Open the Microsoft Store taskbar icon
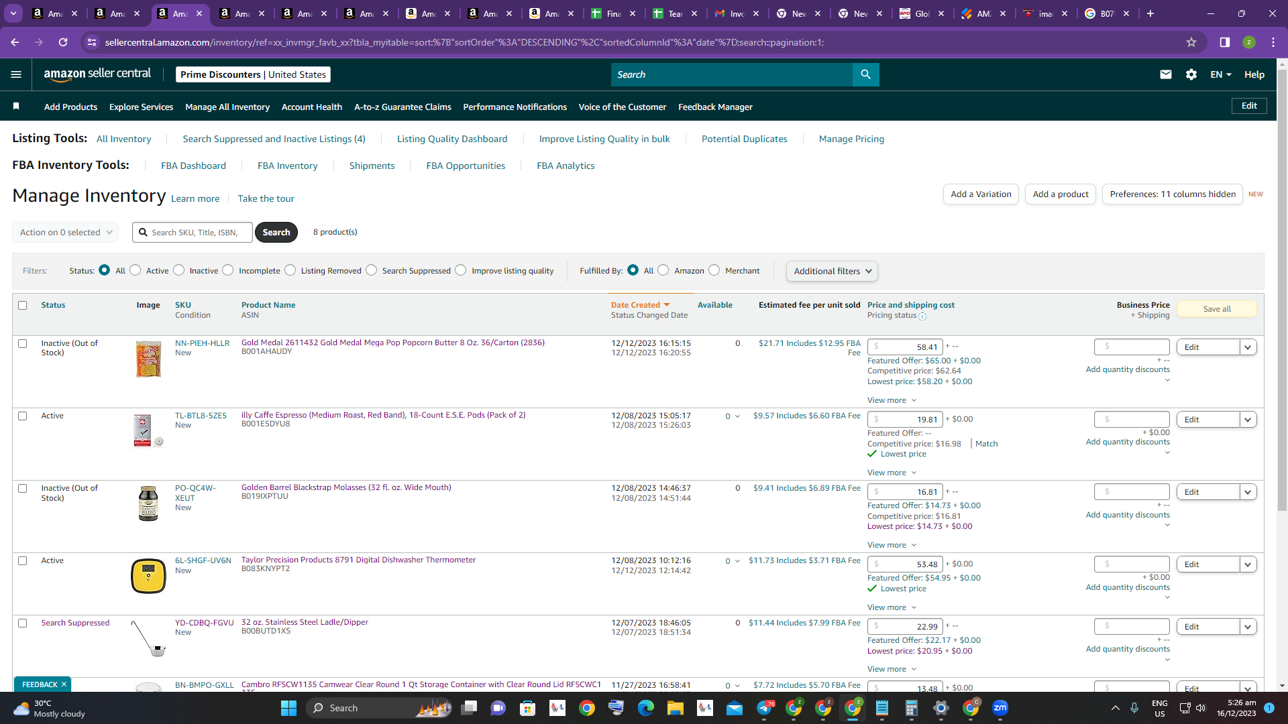Screen dimensions: 1288x724 pyautogui.click(x=528, y=708)
